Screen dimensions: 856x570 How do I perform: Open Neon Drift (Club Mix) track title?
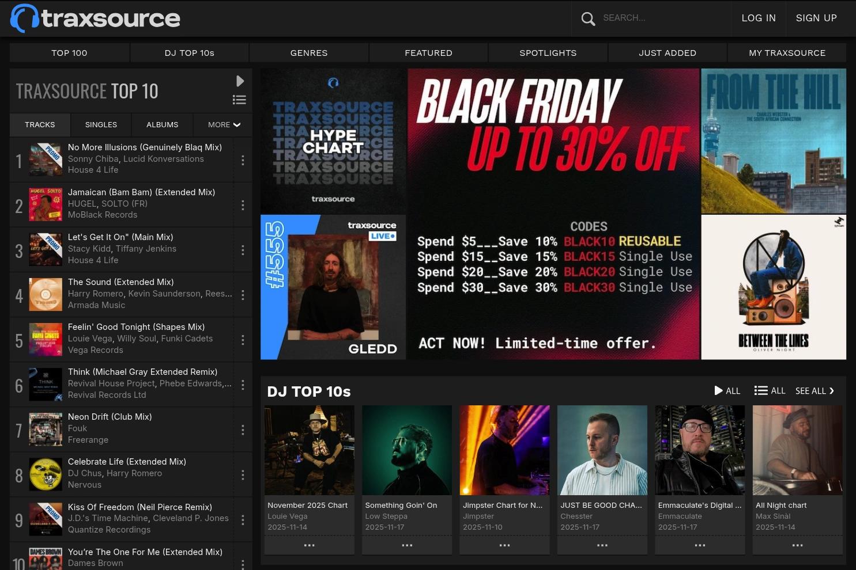pyautogui.click(x=110, y=417)
